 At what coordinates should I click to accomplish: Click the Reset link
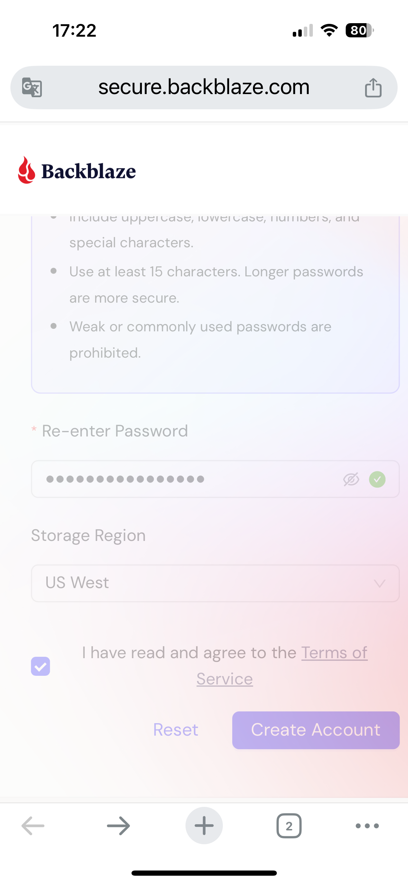point(176,730)
